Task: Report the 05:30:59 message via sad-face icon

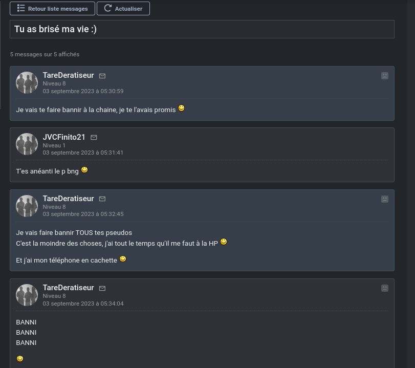Action: tap(385, 76)
